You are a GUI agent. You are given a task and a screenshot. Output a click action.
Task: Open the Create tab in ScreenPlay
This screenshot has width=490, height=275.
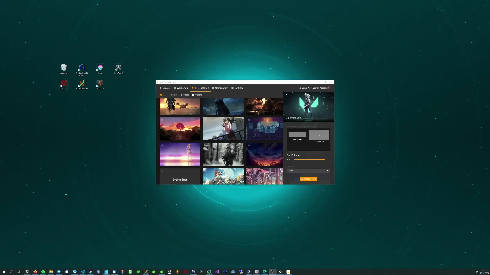(x=165, y=88)
